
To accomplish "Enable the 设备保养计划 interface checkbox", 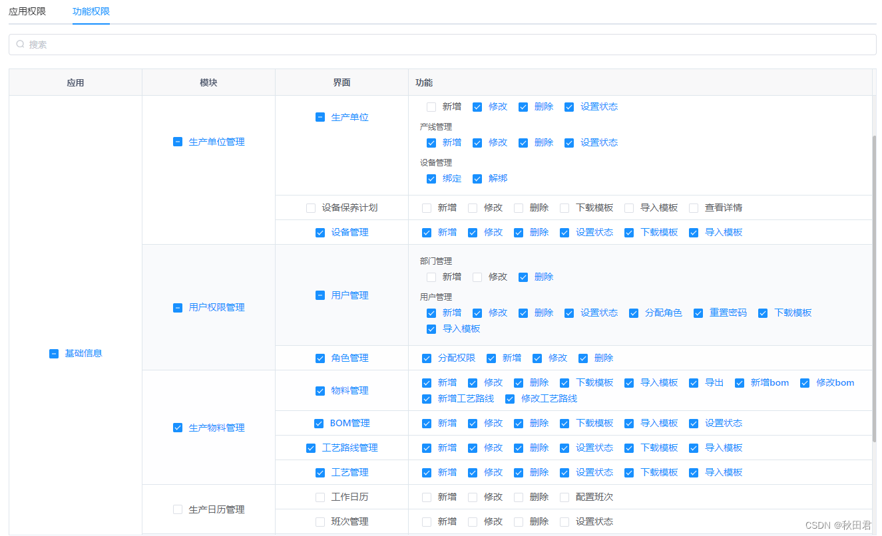I will (x=311, y=207).
